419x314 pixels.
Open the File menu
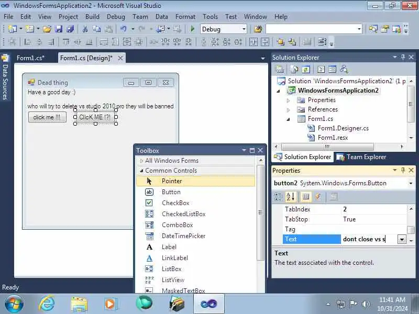[8, 17]
